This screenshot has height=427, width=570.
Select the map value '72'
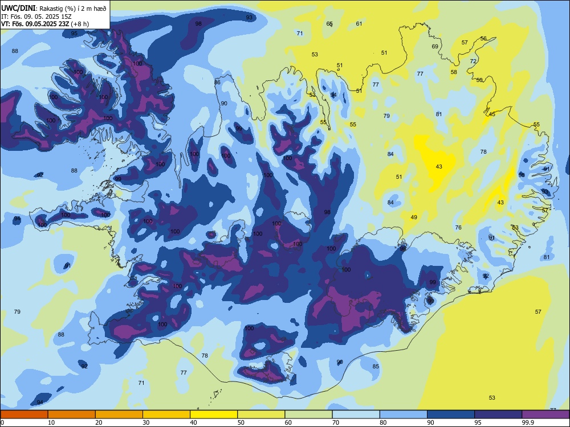(x=473, y=61)
